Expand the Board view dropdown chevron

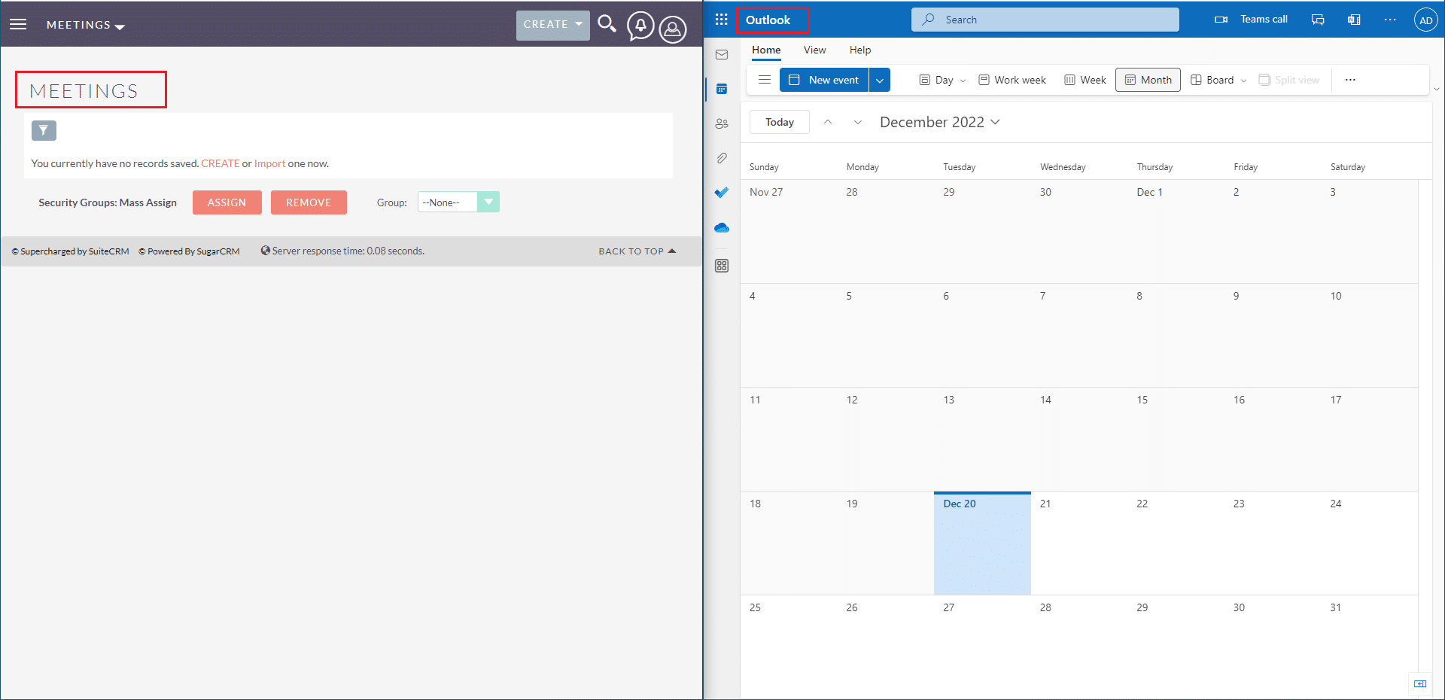1243,81
